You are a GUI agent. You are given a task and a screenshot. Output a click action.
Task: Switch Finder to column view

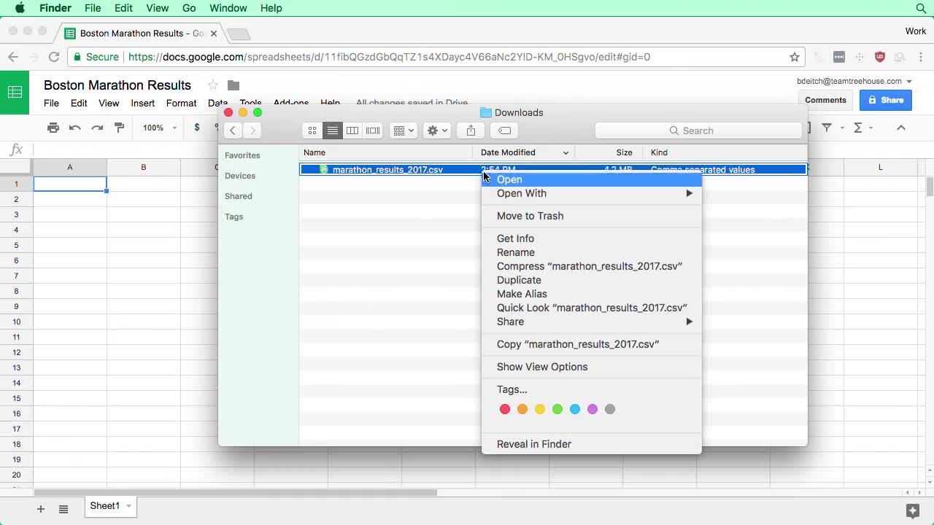[352, 130]
